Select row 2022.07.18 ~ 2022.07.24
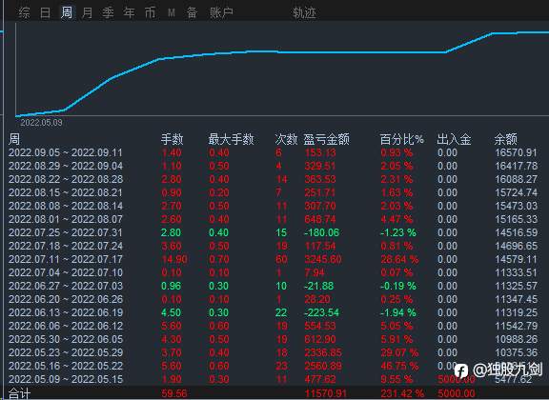This screenshot has width=549, height=400. tap(274, 246)
